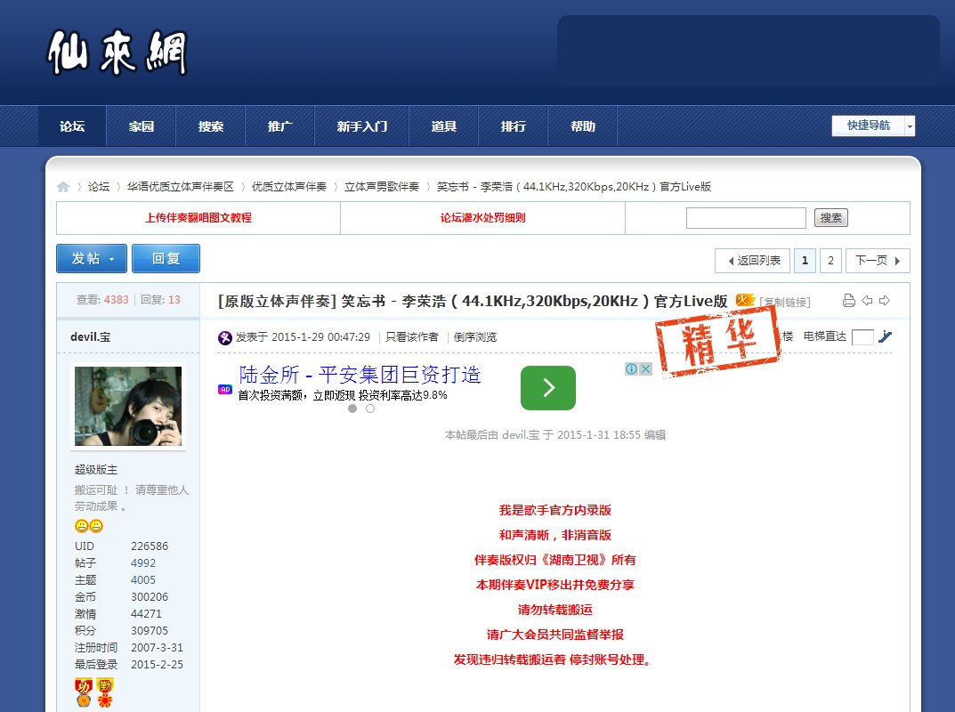Click the home icon in the breadcrumb
Image resolution: width=955 pixels, height=712 pixels.
pos(63,187)
